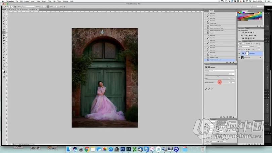
Task: Click the black point eyedropper in Properties
Action: point(206,89)
